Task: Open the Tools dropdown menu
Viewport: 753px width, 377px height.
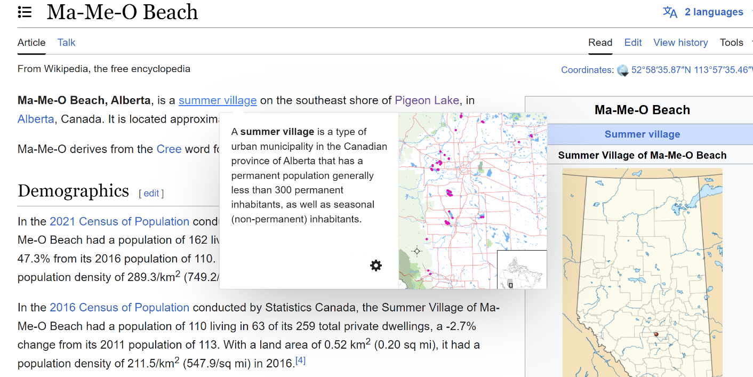Action: click(x=732, y=43)
